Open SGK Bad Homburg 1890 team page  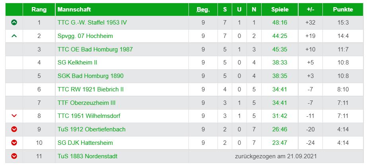tap(90, 76)
